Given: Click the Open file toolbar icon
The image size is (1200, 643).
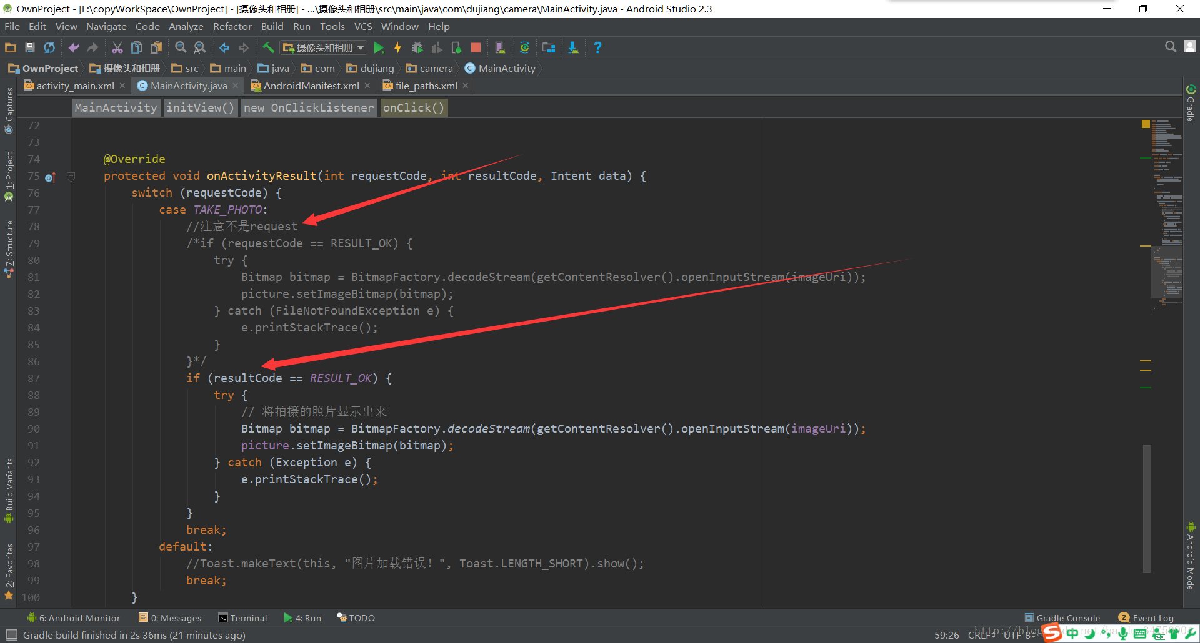Looking at the screenshot, I should pos(11,47).
